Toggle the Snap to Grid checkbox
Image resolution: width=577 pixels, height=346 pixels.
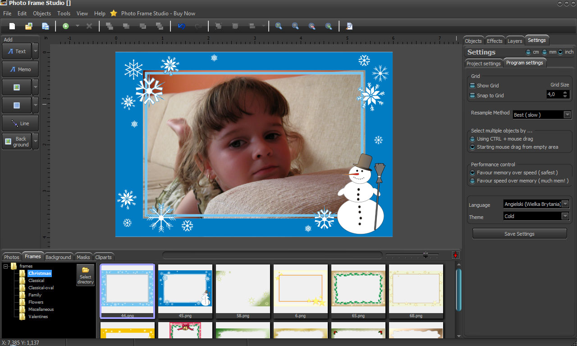(472, 96)
